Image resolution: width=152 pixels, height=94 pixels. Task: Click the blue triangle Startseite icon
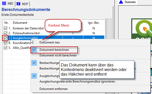click(121, 2)
